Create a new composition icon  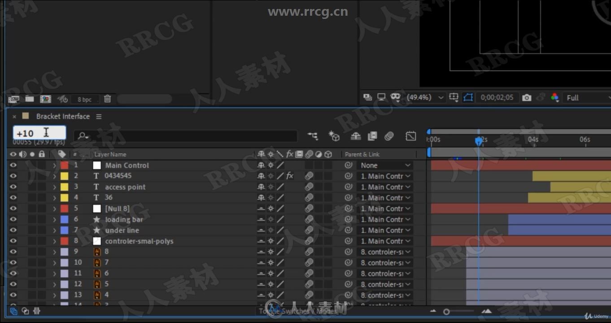pyautogui.click(x=45, y=99)
